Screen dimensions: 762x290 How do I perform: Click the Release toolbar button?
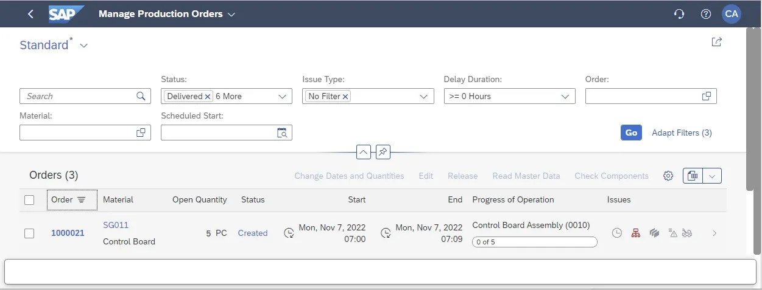pos(463,176)
